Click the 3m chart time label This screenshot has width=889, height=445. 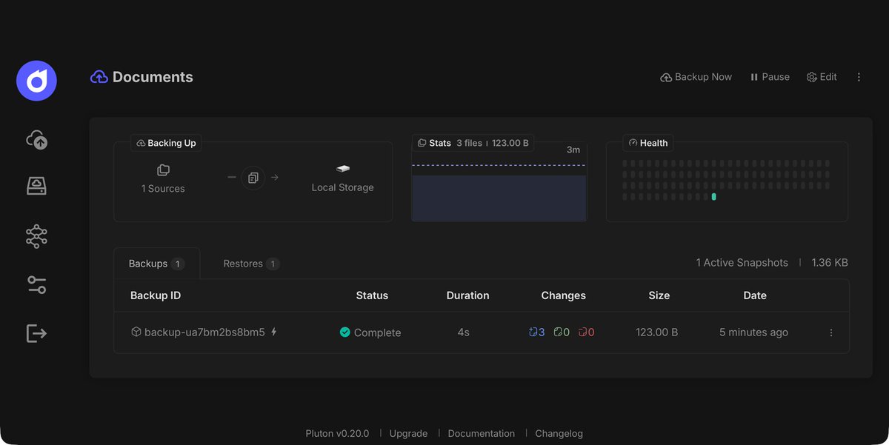[x=573, y=150]
